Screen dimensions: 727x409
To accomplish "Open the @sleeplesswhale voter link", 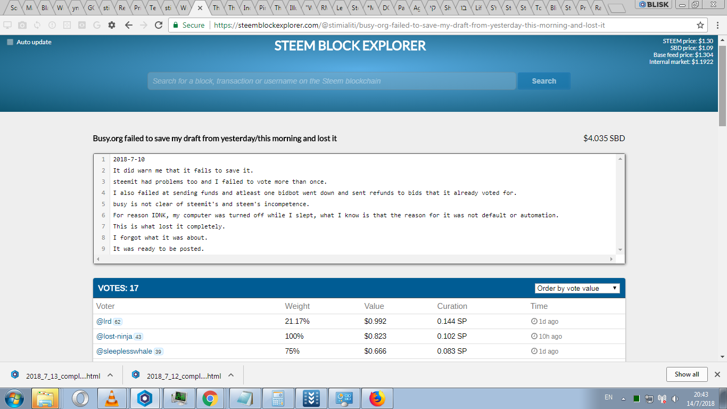I will tap(124, 351).
